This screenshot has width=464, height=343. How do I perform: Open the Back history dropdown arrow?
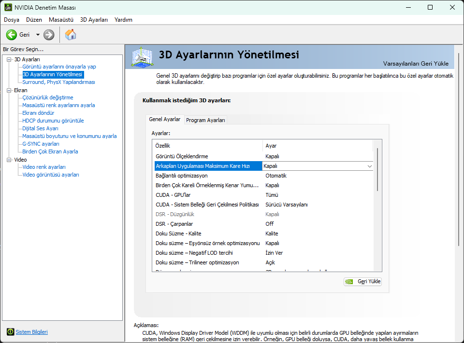38,35
